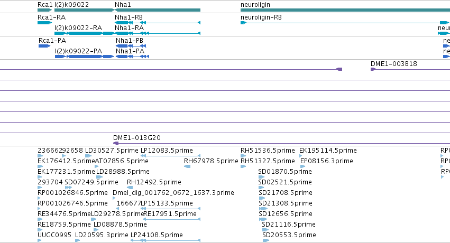Click the neuroligin-RB transcript start arrow
Screen dimensions: 450x243
coord(243,23)
